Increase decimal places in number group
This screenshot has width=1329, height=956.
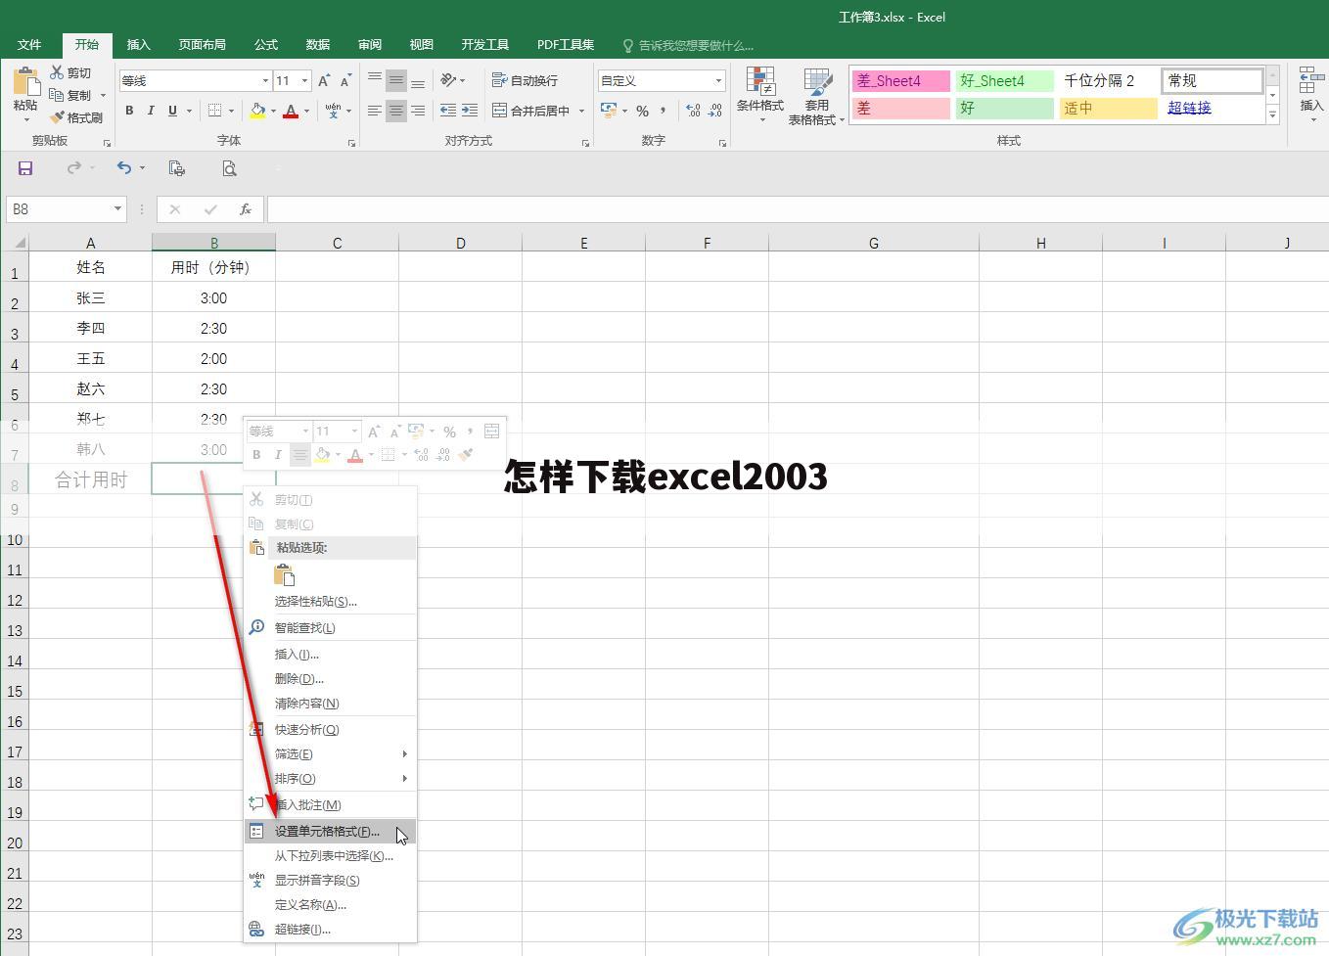click(x=693, y=111)
